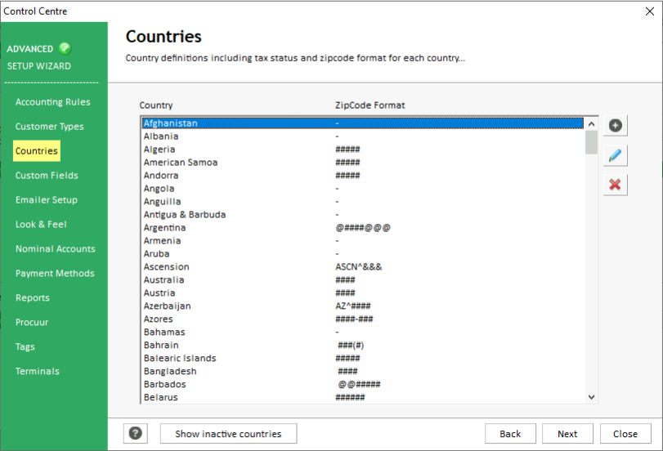Viewport: 663px width, 451px height.
Task: Go to Custom Fields setup page
Action: pos(47,176)
